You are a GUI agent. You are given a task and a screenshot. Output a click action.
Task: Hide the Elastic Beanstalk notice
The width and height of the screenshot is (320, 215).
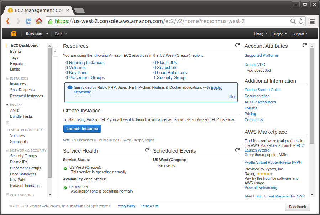click(x=232, y=97)
